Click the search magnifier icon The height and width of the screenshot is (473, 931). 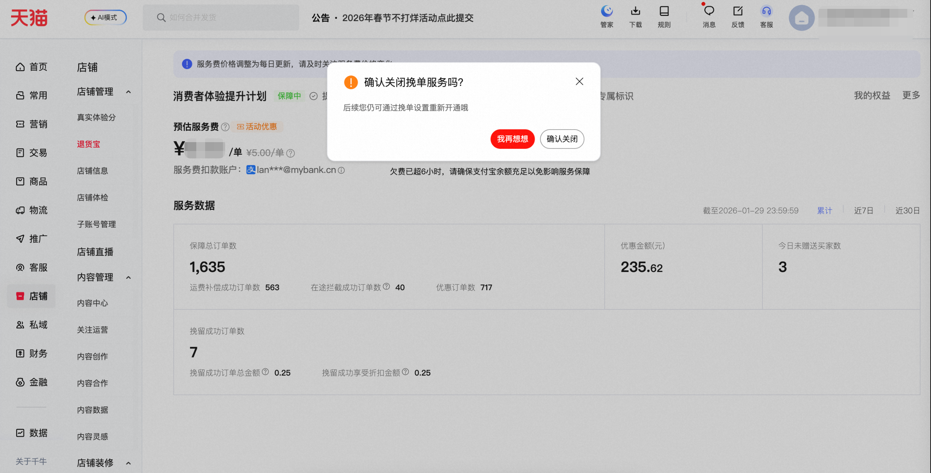coord(161,17)
